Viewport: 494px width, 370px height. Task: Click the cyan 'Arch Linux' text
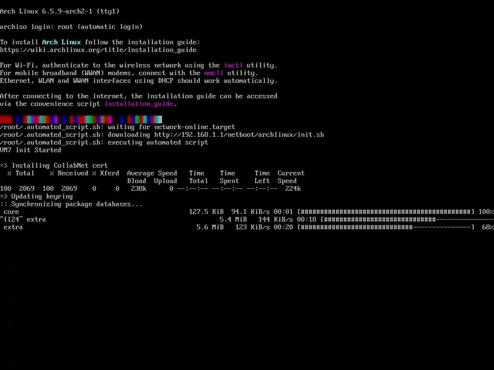point(61,42)
